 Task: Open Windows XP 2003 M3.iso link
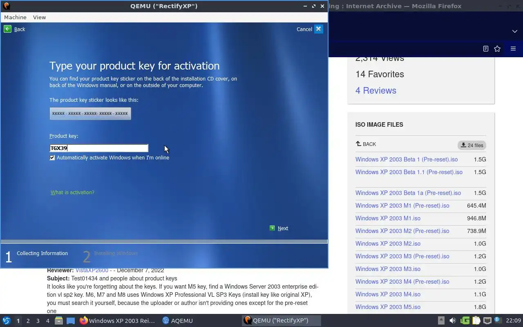388,269
